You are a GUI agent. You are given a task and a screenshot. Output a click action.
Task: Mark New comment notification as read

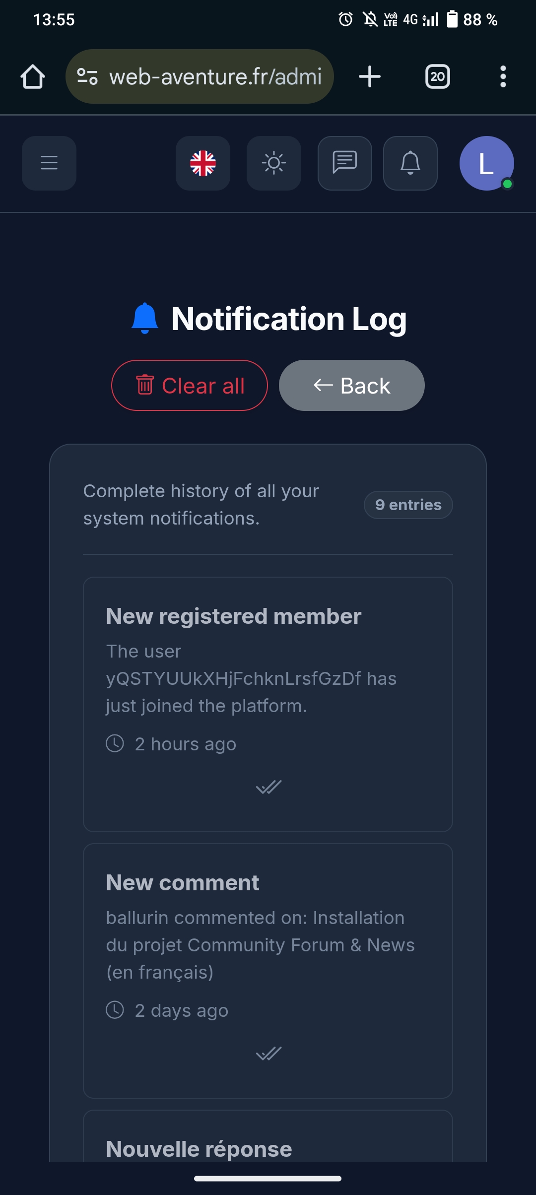click(268, 1054)
